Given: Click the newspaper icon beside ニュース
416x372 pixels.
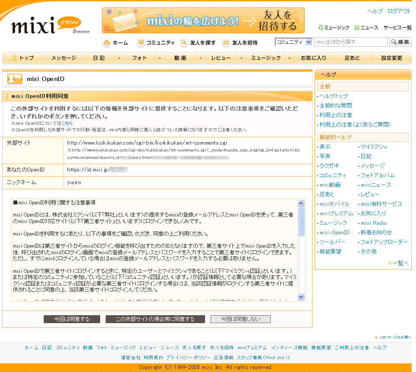Looking at the screenshot, I should pyautogui.click(x=357, y=28).
